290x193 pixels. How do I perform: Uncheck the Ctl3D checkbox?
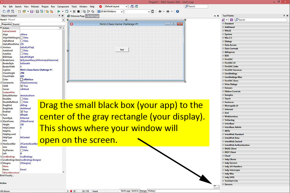22,86
